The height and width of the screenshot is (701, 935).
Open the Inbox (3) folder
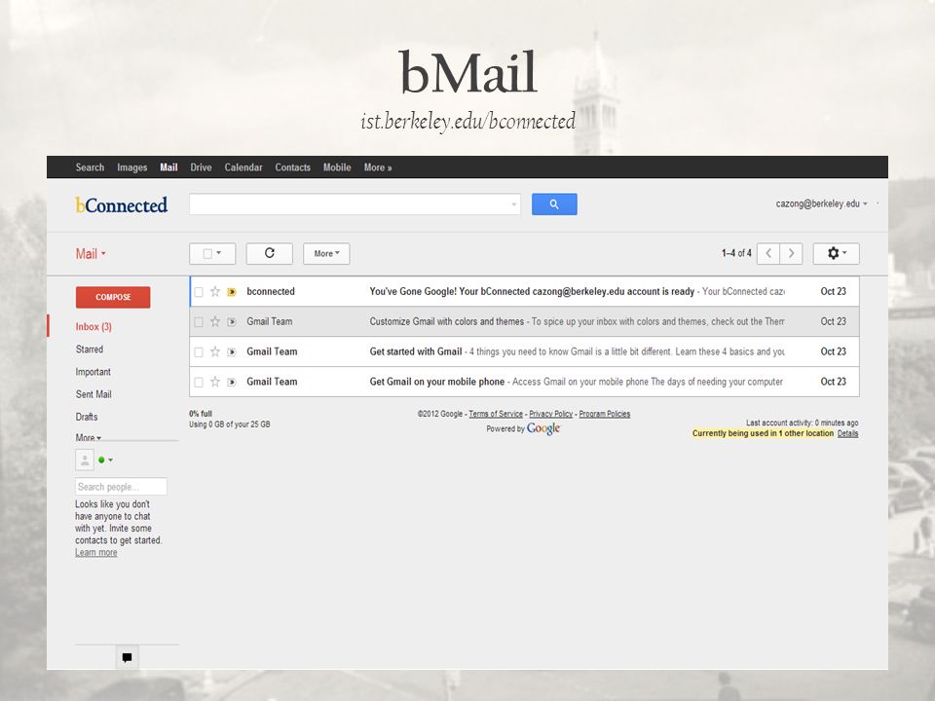93,327
